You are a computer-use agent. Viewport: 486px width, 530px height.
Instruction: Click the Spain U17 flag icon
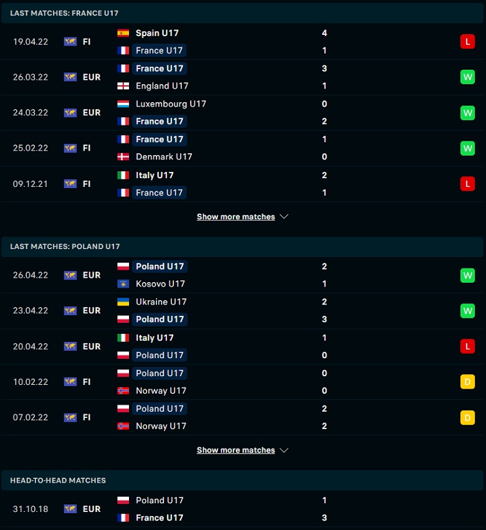coord(123,33)
